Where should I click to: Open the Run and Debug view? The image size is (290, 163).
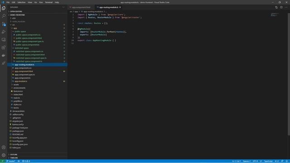[4, 32]
